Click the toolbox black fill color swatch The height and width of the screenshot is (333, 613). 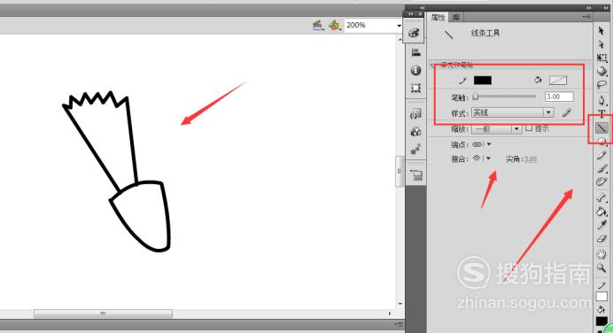(x=601, y=321)
